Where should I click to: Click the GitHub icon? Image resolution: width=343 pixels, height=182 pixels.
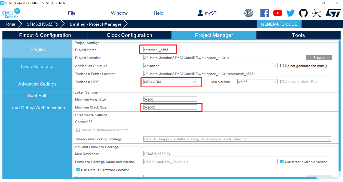[x=303, y=13]
